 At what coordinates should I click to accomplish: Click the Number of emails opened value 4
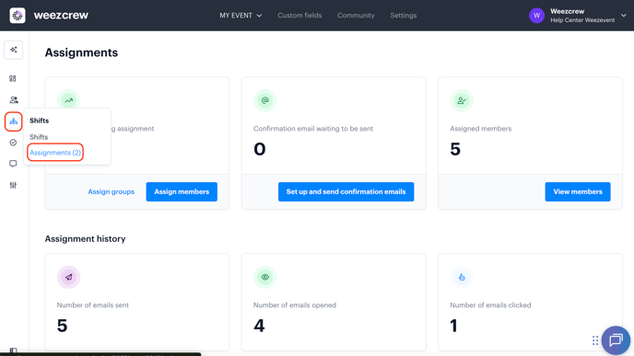tap(259, 326)
